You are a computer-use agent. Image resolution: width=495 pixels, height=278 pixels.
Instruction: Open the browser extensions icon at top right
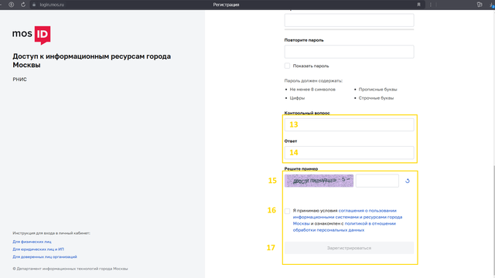point(480,5)
